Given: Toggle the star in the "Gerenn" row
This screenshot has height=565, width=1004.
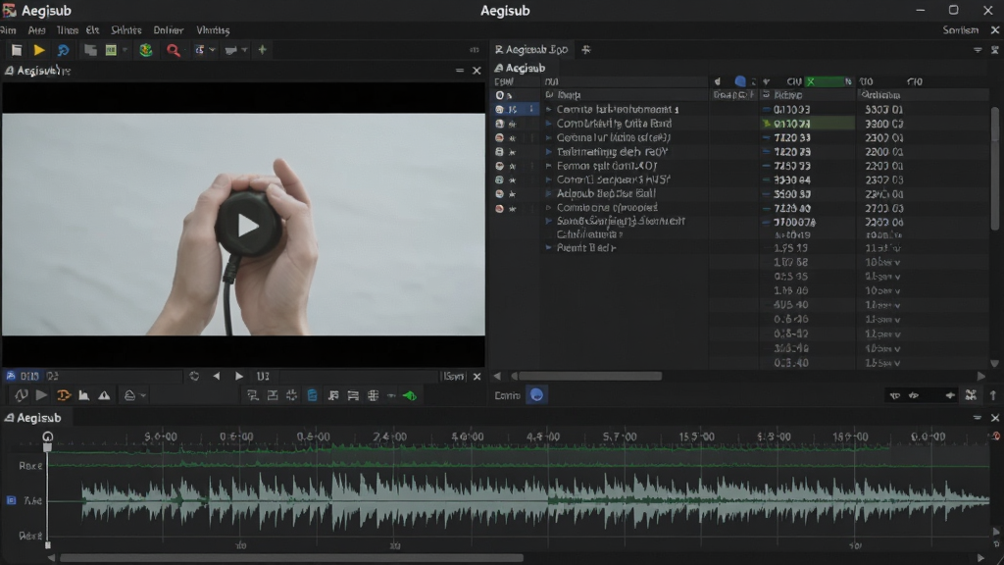Looking at the screenshot, I should pyautogui.click(x=512, y=138).
